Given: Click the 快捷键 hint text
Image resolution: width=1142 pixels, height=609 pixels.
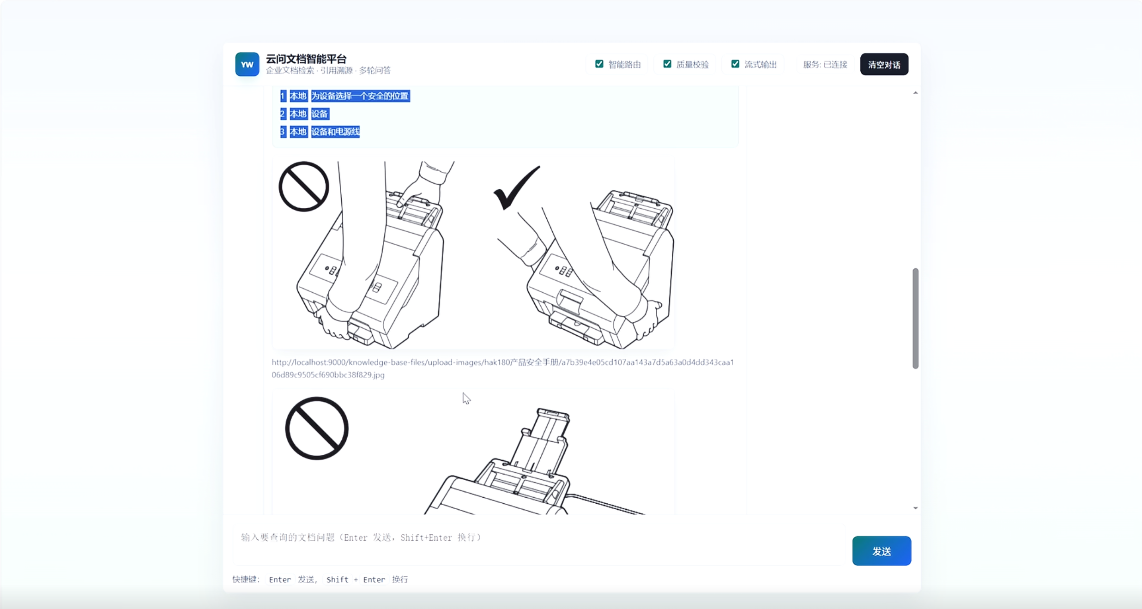Looking at the screenshot, I should [x=246, y=579].
